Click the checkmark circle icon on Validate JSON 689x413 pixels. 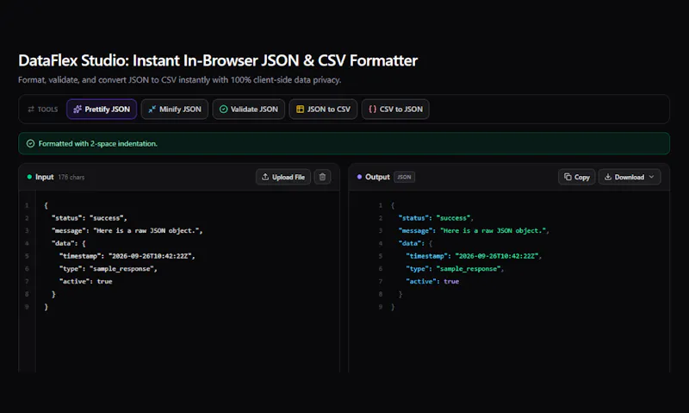coord(224,110)
